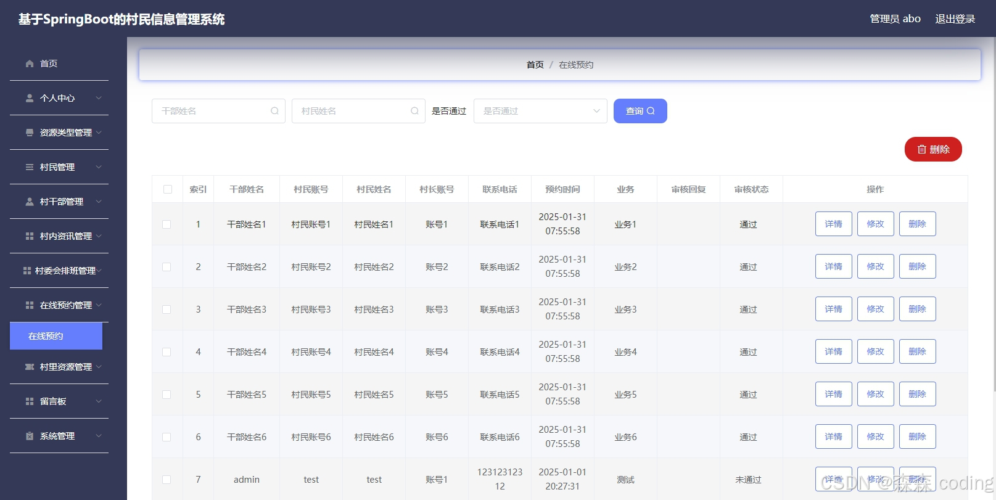Click the blue 查询 search button
The width and height of the screenshot is (996, 500).
click(640, 111)
